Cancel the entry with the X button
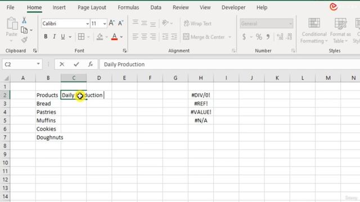The height and width of the screenshot is (202, 360). point(62,65)
